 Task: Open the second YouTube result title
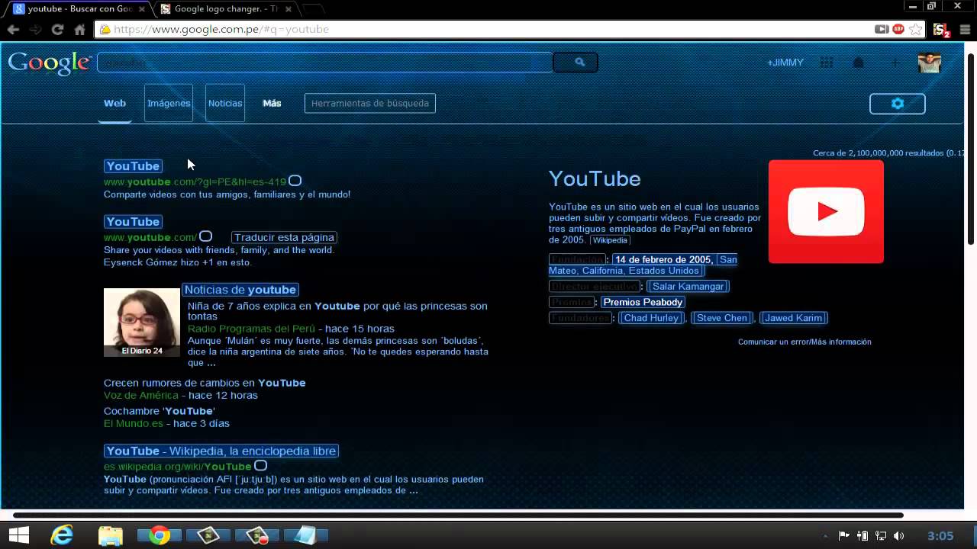click(x=133, y=221)
